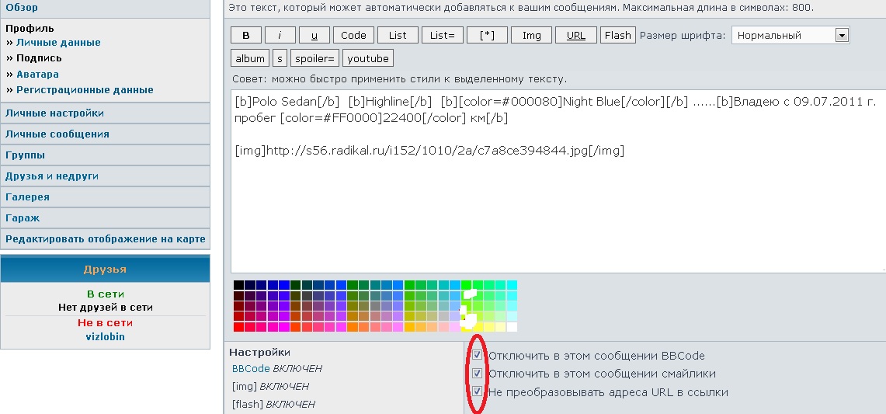Insert an Img tag
886x414 pixels.
point(531,35)
